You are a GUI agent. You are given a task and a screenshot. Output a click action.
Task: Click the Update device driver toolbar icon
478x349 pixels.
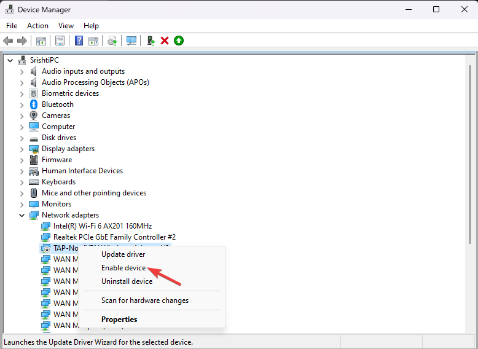click(x=112, y=41)
